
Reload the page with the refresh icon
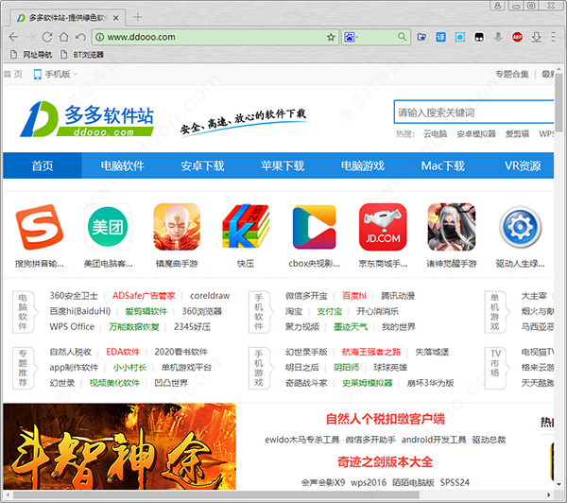[x=47, y=37]
